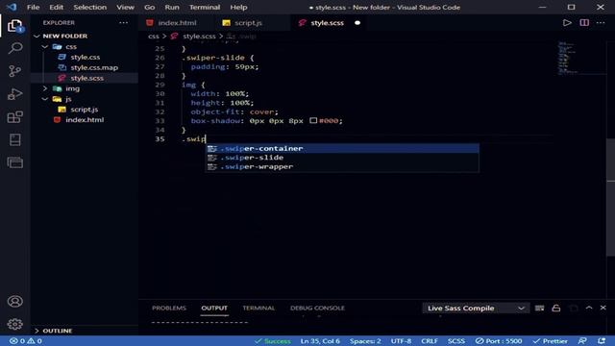Screen dimensions: 615x346
Task: Click the feedback icon in status bar
Action: pyautogui.click(x=582, y=341)
